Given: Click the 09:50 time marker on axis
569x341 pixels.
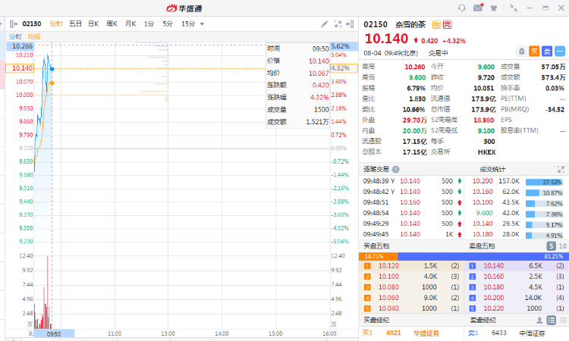Looking at the screenshot, I should 53,333.
